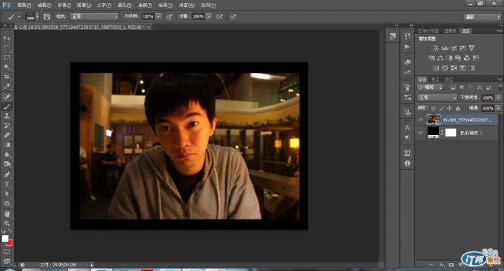This screenshot has height=271, width=504.
Task: Switch to the 色版 panel tab
Action: click(435, 79)
